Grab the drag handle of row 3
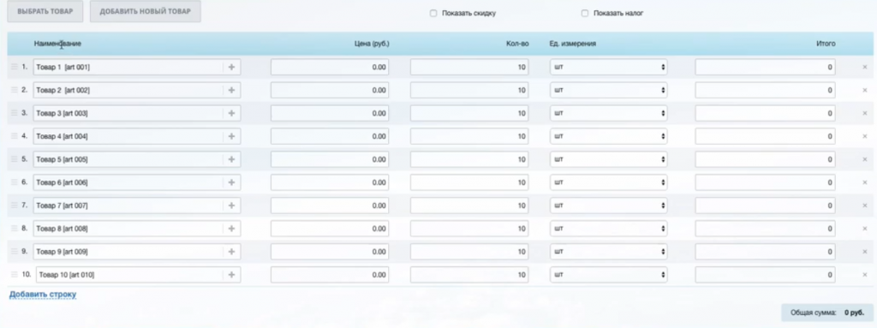Viewport: 877px width, 328px height. [14, 113]
